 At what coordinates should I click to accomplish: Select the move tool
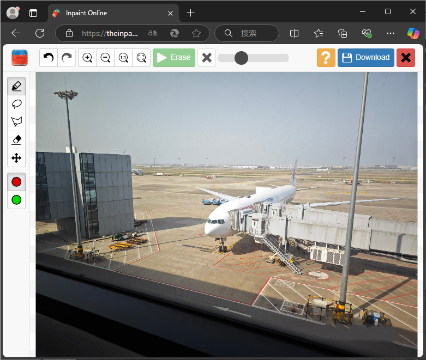(x=16, y=158)
